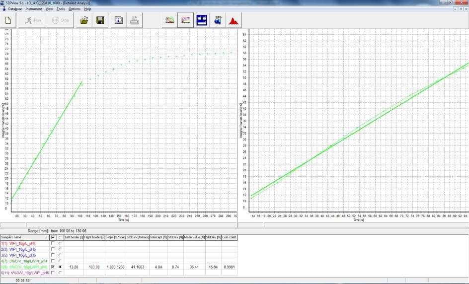Check the box for 3(5): WPI_10g/L_pH6
Screen dimensions: 469x284
[53, 255]
